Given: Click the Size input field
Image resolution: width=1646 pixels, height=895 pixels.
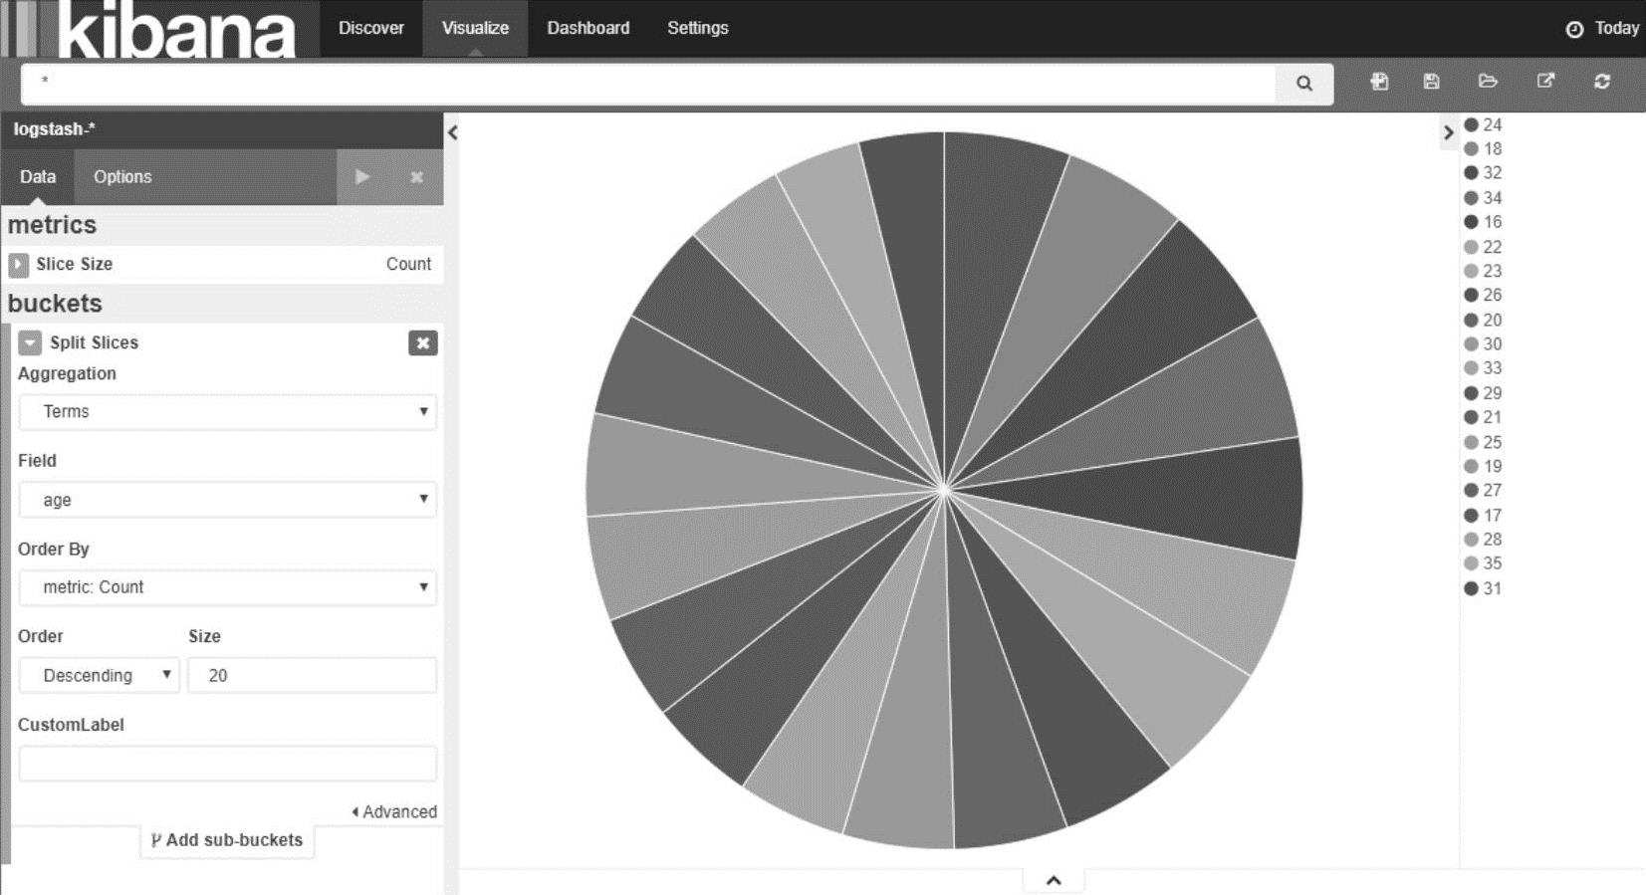Looking at the screenshot, I should tap(313, 676).
